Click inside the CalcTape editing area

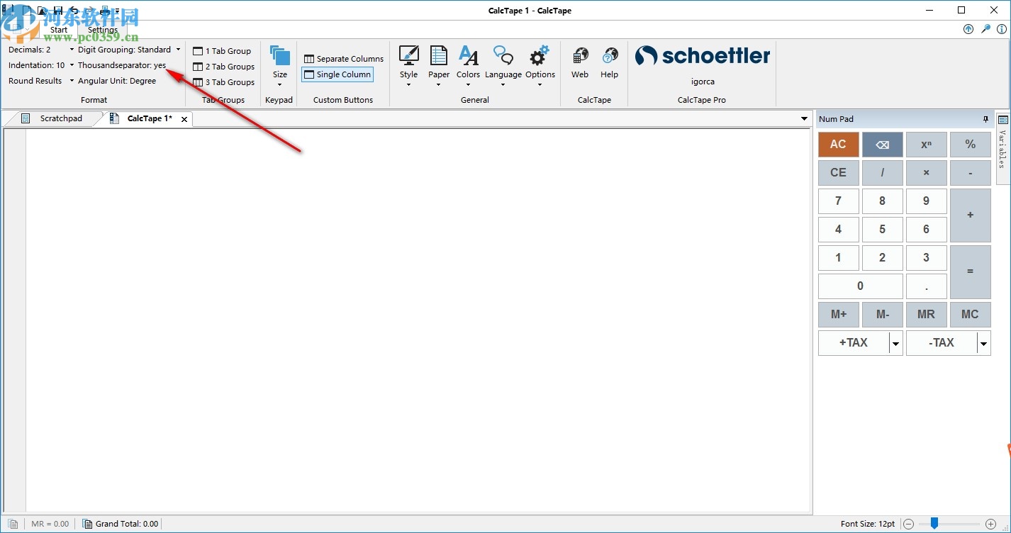pos(418,321)
